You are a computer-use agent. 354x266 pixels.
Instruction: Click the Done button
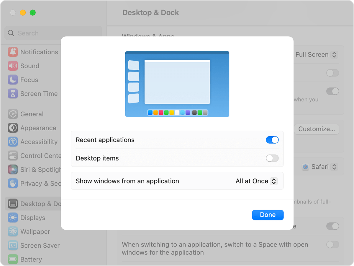point(268,215)
